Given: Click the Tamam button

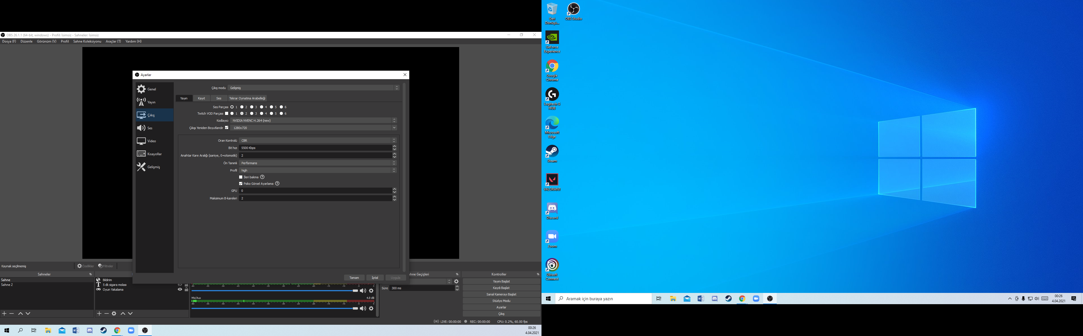Looking at the screenshot, I should click(x=354, y=278).
